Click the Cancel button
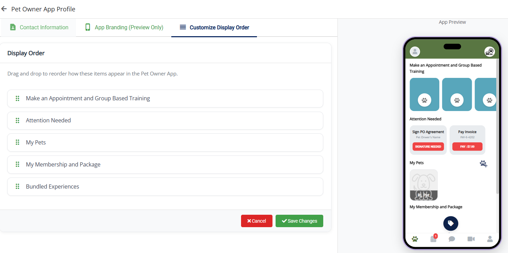 pos(257,221)
